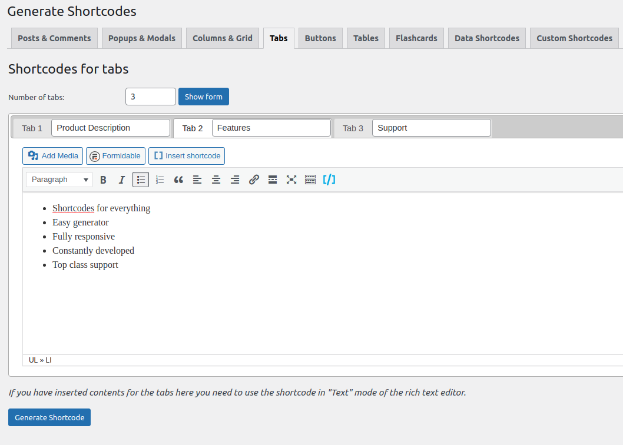Image resolution: width=623 pixels, height=445 pixels.
Task: Click the blue shortcode editor icon
Action: click(329, 180)
